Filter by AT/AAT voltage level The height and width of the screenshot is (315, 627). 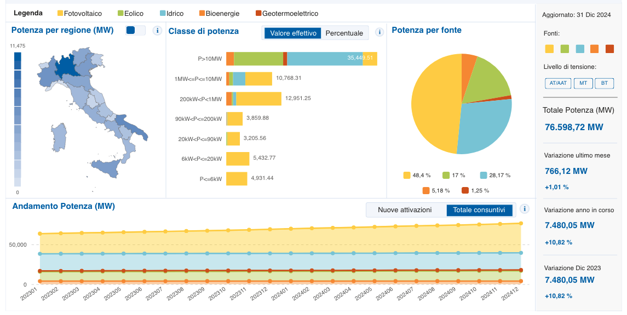pyautogui.click(x=558, y=83)
